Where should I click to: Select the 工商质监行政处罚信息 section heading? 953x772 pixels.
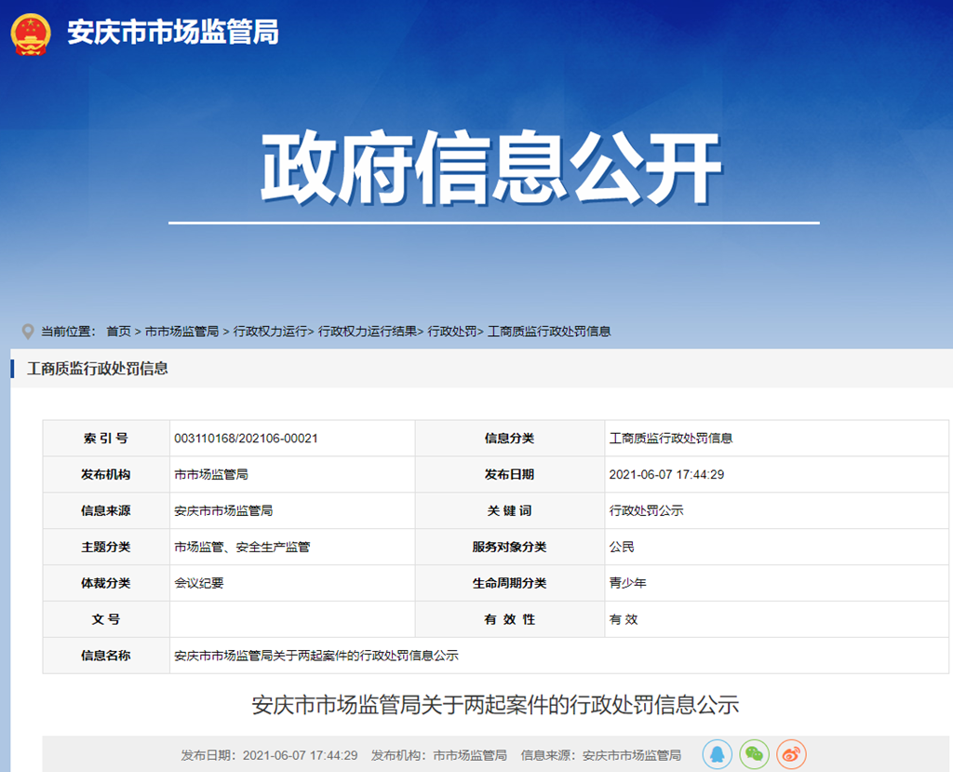coord(97,368)
